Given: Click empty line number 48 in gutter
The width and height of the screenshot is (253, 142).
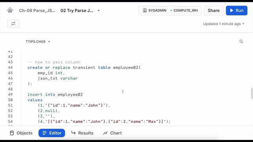Looking at the screenshot, I should point(10,89).
